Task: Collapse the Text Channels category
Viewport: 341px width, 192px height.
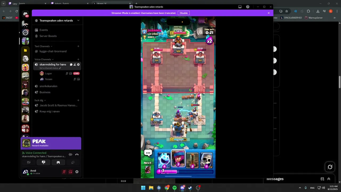Action: pyautogui.click(x=43, y=46)
